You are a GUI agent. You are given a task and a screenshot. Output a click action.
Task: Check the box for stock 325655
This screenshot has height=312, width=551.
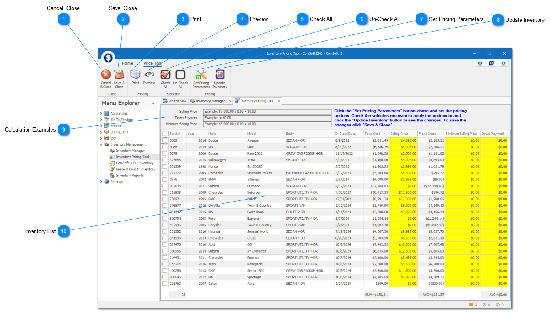[165, 160]
